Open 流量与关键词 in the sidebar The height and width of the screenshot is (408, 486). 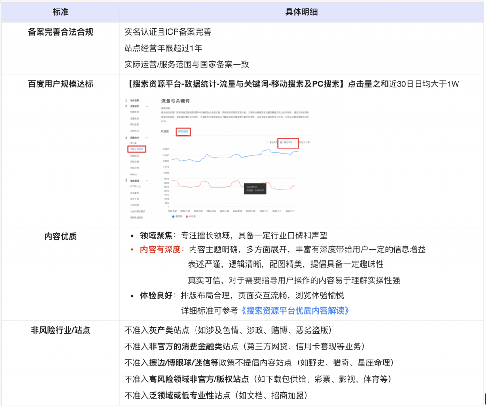click(137, 149)
